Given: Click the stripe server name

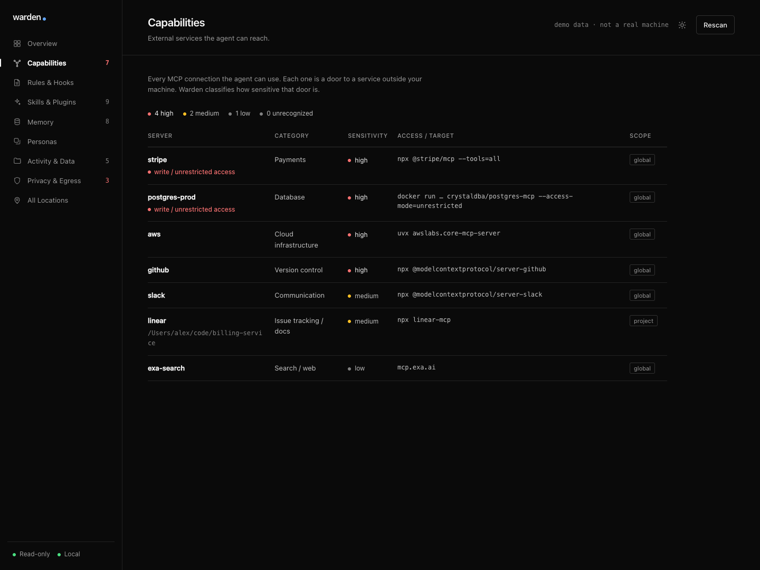Looking at the screenshot, I should pos(157,159).
